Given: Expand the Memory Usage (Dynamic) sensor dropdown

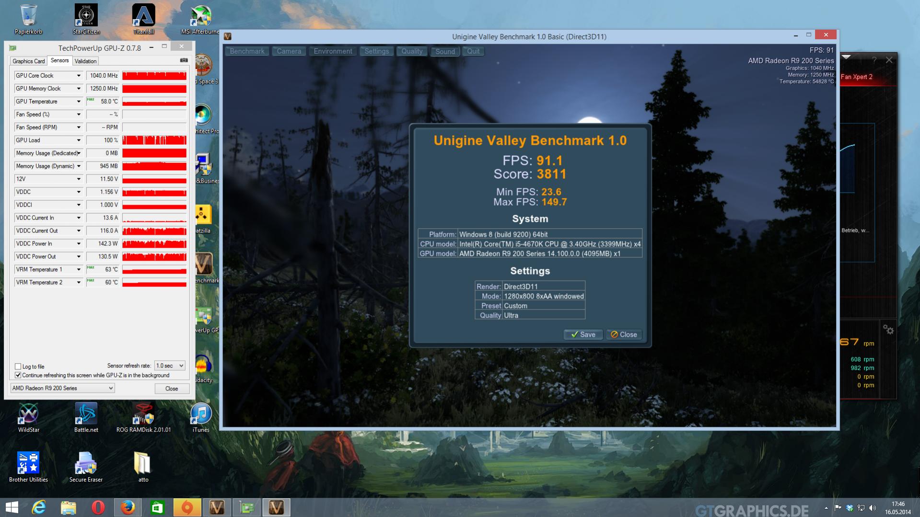Looking at the screenshot, I should point(79,166).
